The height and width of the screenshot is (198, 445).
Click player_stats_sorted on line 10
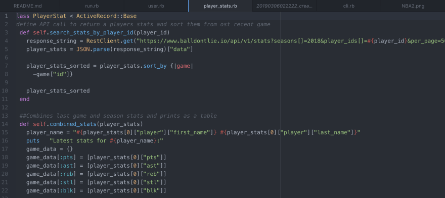pyautogui.click(x=58, y=91)
